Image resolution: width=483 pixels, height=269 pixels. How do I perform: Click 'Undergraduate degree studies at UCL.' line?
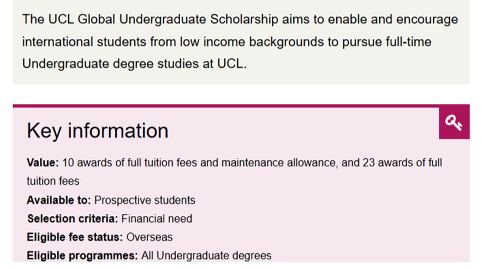[x=135, y=63]
